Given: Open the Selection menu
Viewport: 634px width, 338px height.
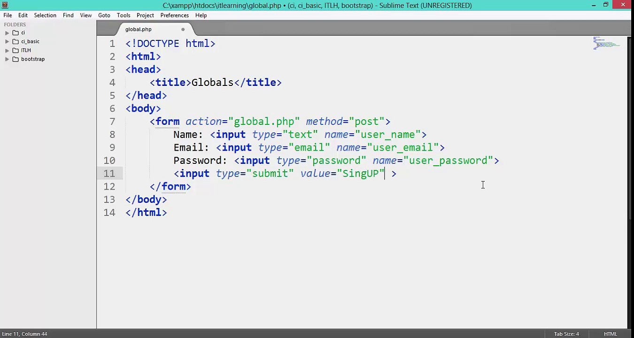Looking at the screenshot, I should 45,15.
